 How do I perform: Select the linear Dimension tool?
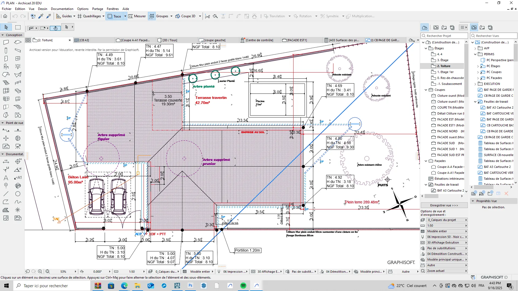tap(6, 161)
